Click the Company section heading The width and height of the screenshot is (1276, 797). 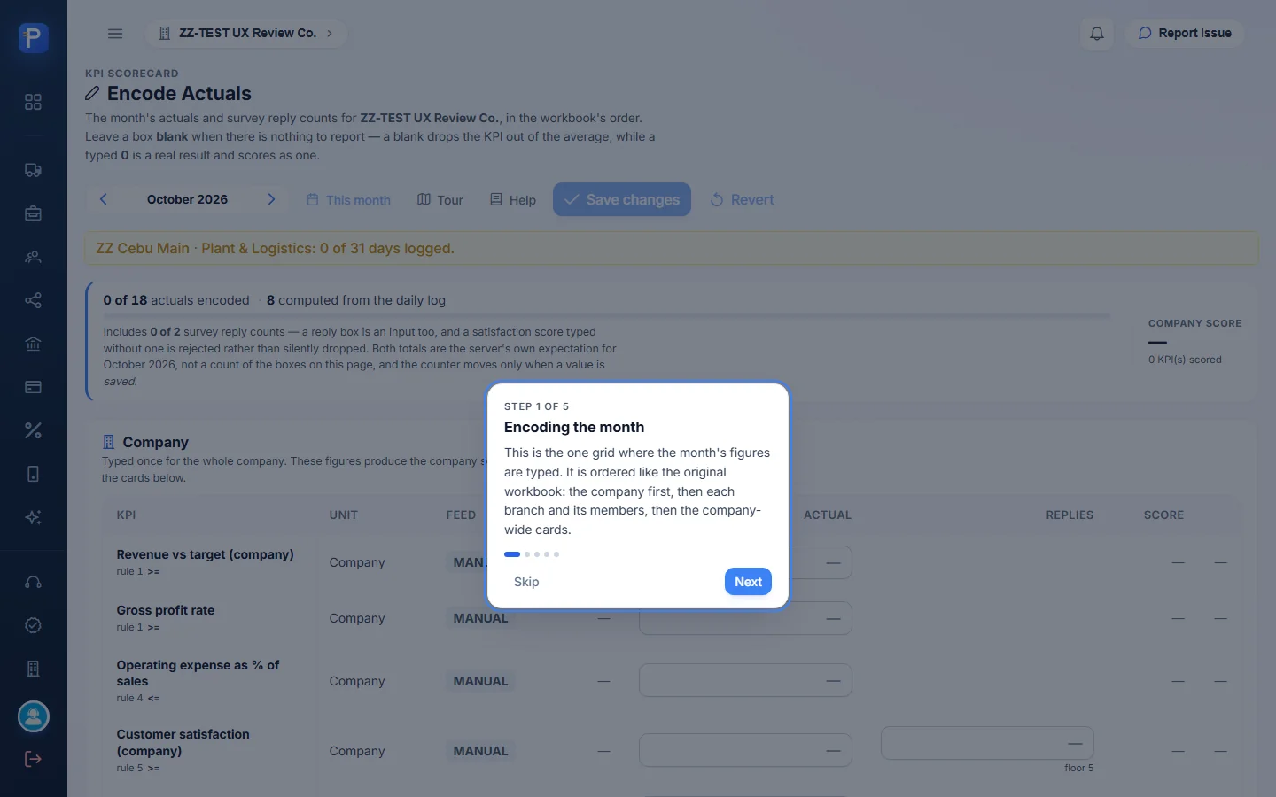click(155, 442)
